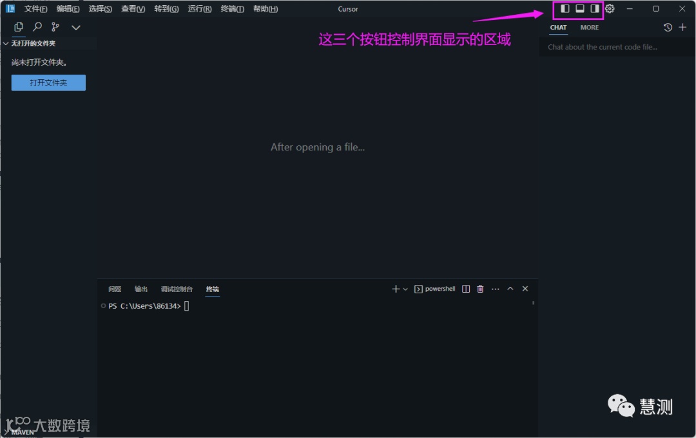Open the 文件(F) menu
Screen dimensions: 696x438
pyautogui.click(x=35, y=9)
